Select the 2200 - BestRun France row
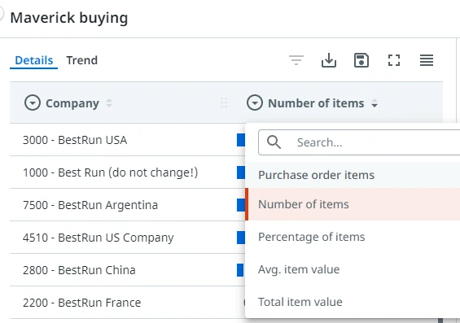The image size is (460, 323). 127,303
